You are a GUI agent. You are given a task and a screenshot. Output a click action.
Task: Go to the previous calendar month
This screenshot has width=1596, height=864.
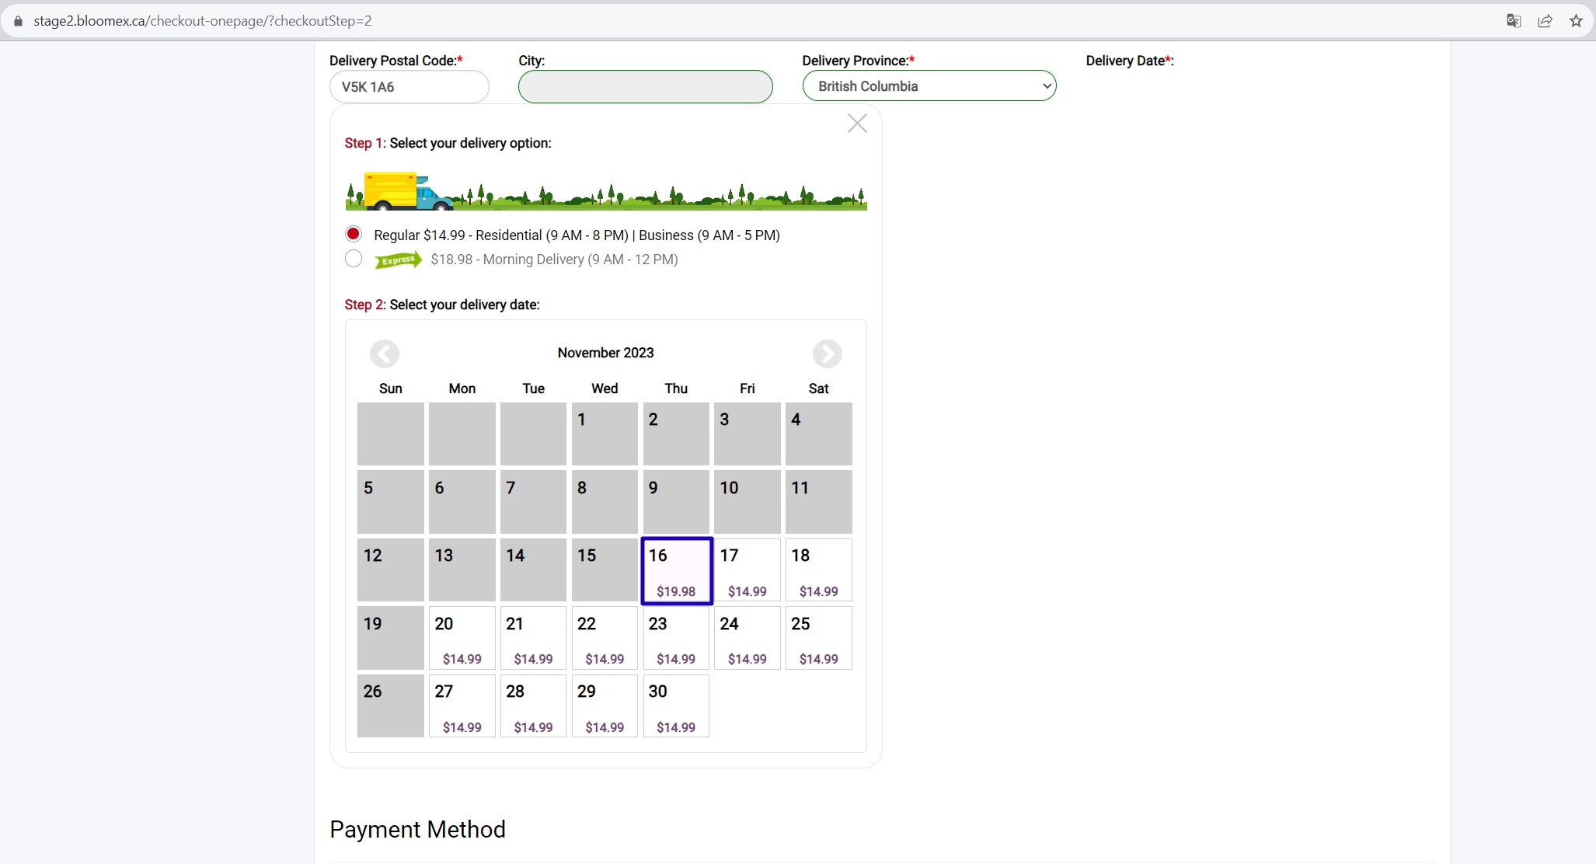point(385,354)
